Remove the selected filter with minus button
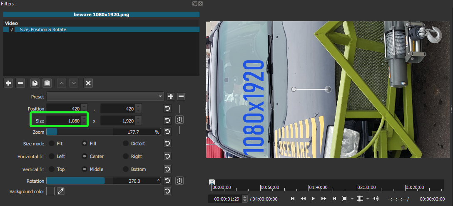The image size is (453, 206). click(x=20, y=83)
